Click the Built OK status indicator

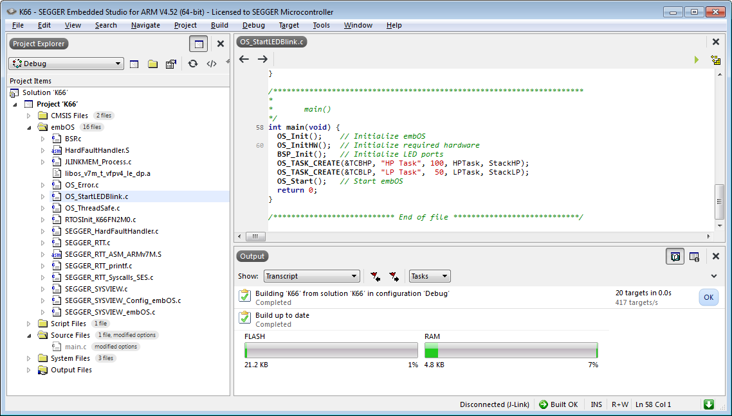(558, 404)
